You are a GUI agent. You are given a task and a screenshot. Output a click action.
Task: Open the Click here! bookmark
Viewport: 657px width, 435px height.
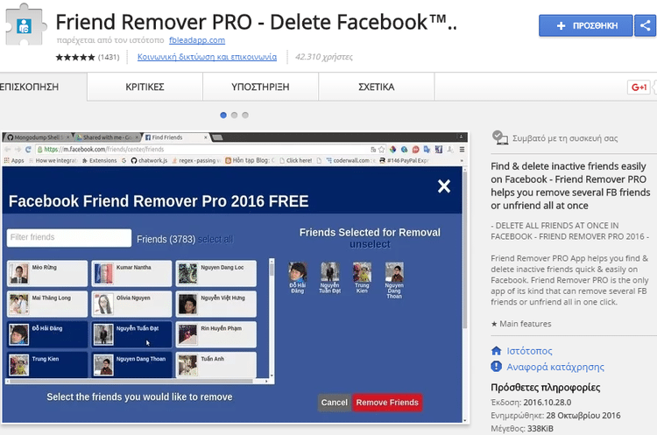296,160
